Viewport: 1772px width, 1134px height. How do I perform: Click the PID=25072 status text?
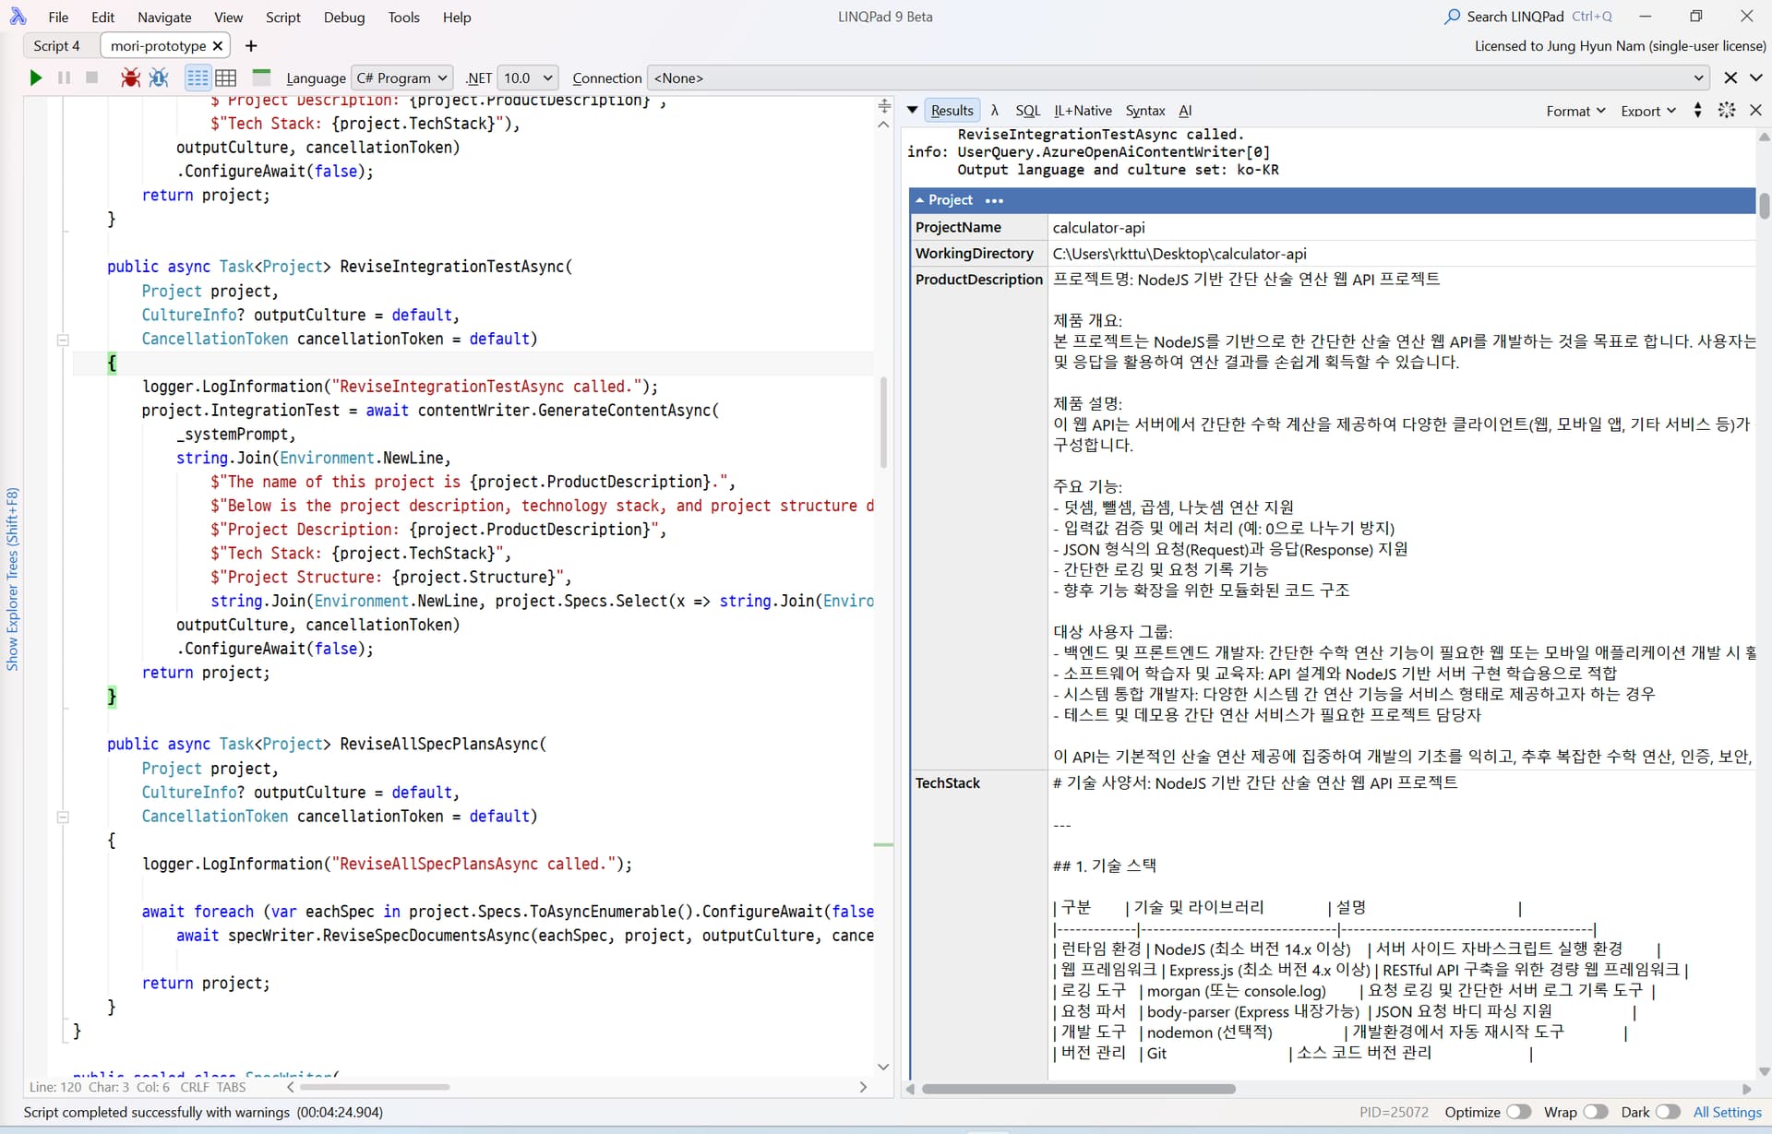pyautogui.click(x=1394, y=1112)
